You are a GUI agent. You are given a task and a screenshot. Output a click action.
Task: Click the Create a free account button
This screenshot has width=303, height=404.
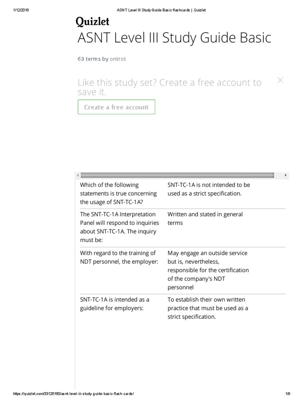pos(116,107)
